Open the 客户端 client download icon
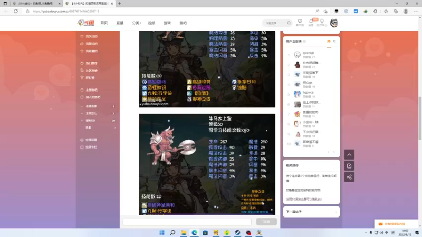 click(x=300, y=23)
